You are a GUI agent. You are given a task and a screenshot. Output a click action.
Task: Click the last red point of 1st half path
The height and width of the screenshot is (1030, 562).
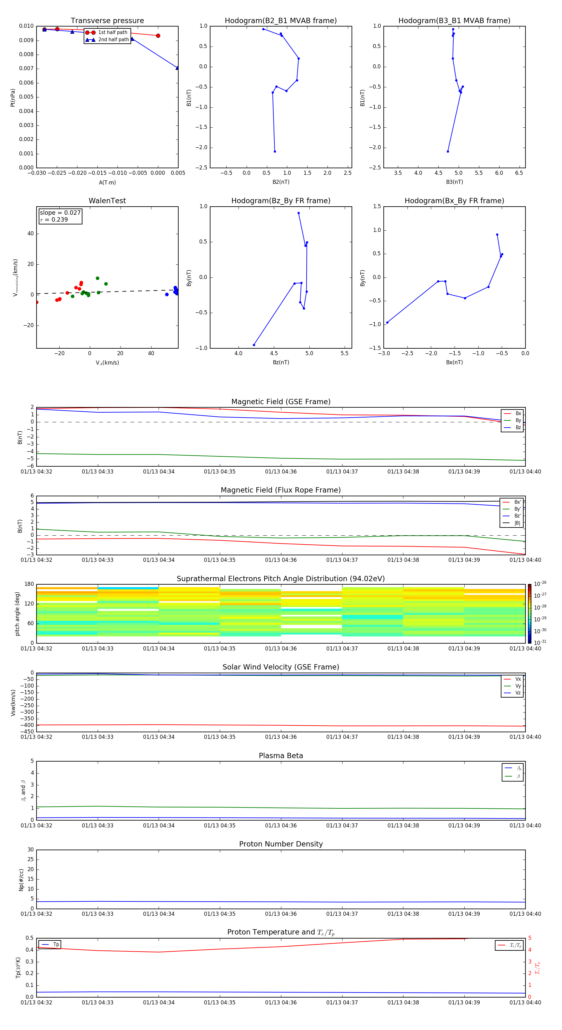158,36
